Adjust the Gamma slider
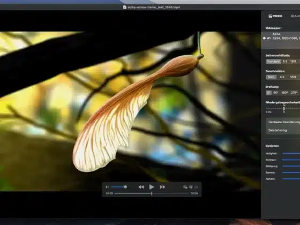300x225 pixels. tap(291, 172)
